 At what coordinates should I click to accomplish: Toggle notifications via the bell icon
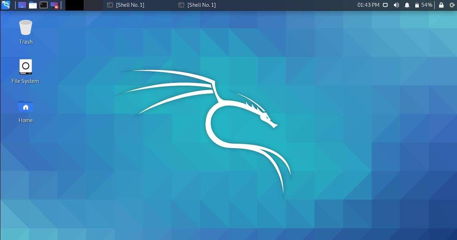click(407, 5)
